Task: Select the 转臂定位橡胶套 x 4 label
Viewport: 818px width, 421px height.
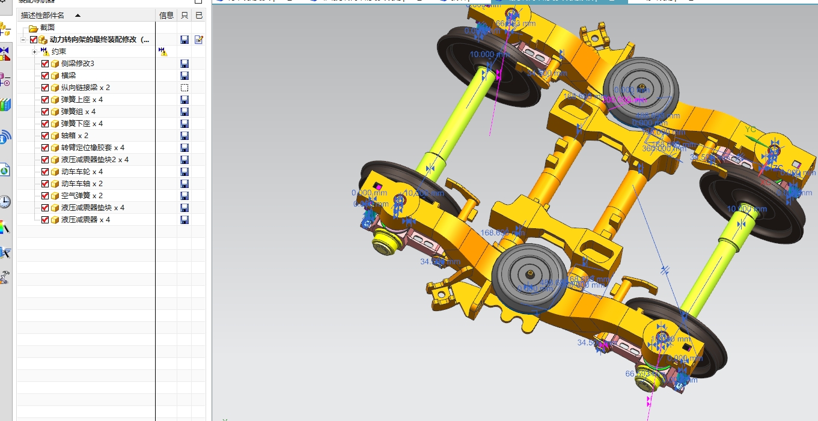Action: [x=93, y=148]
